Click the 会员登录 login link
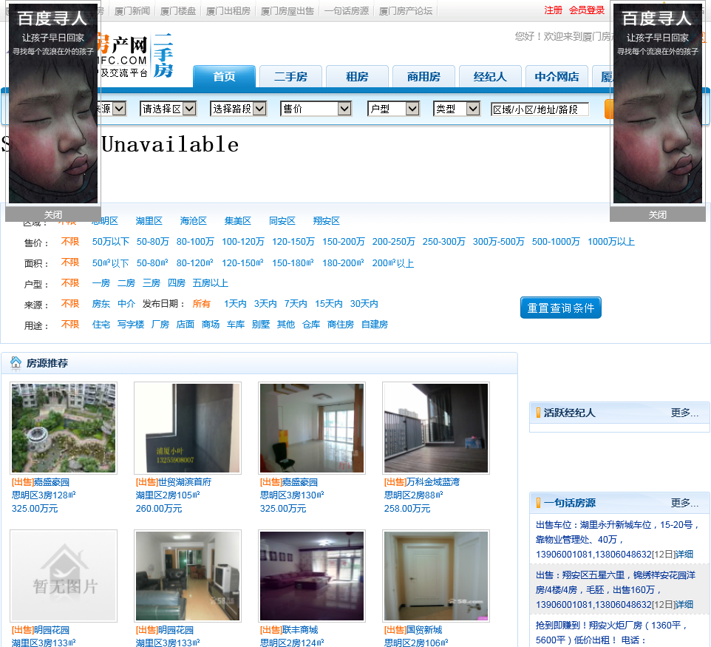This screenshot has height=647, width=711. [x=587, y=10]
